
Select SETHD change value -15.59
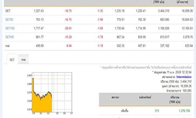(68, 37)
